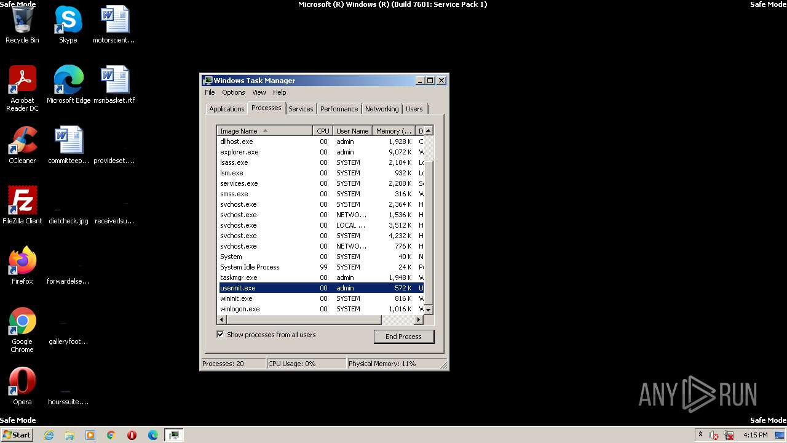
Task: Switch to the Performance tab
Action: coord(339,109)
